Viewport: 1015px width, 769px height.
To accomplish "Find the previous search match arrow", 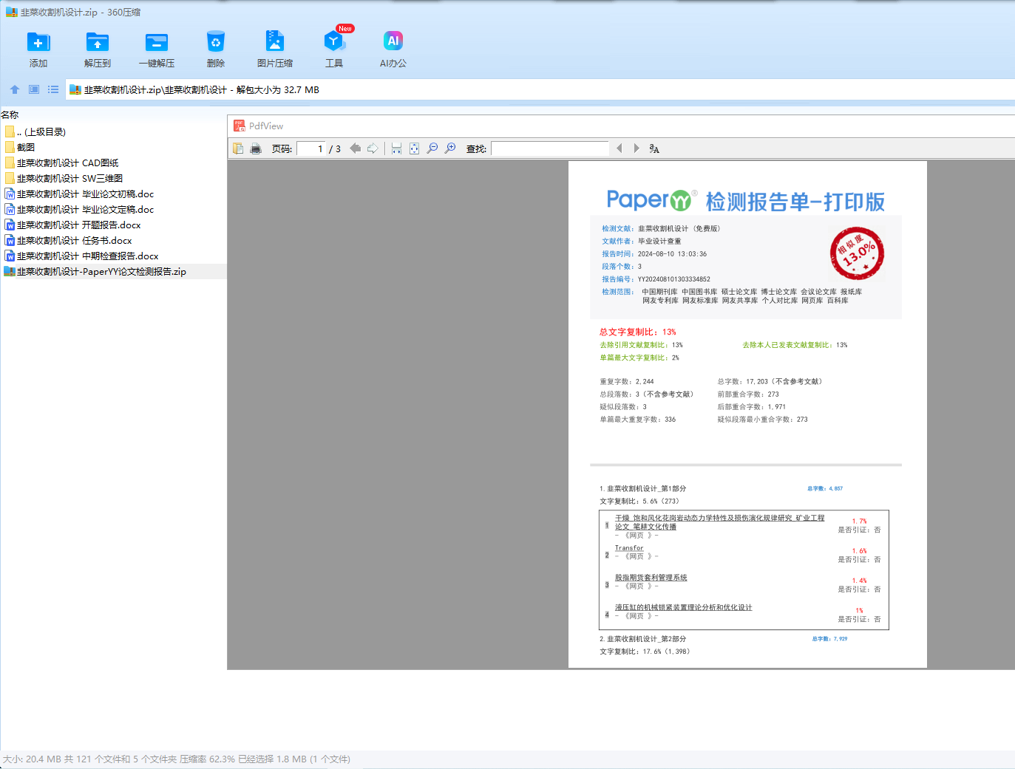I will (x=619, y=148).
